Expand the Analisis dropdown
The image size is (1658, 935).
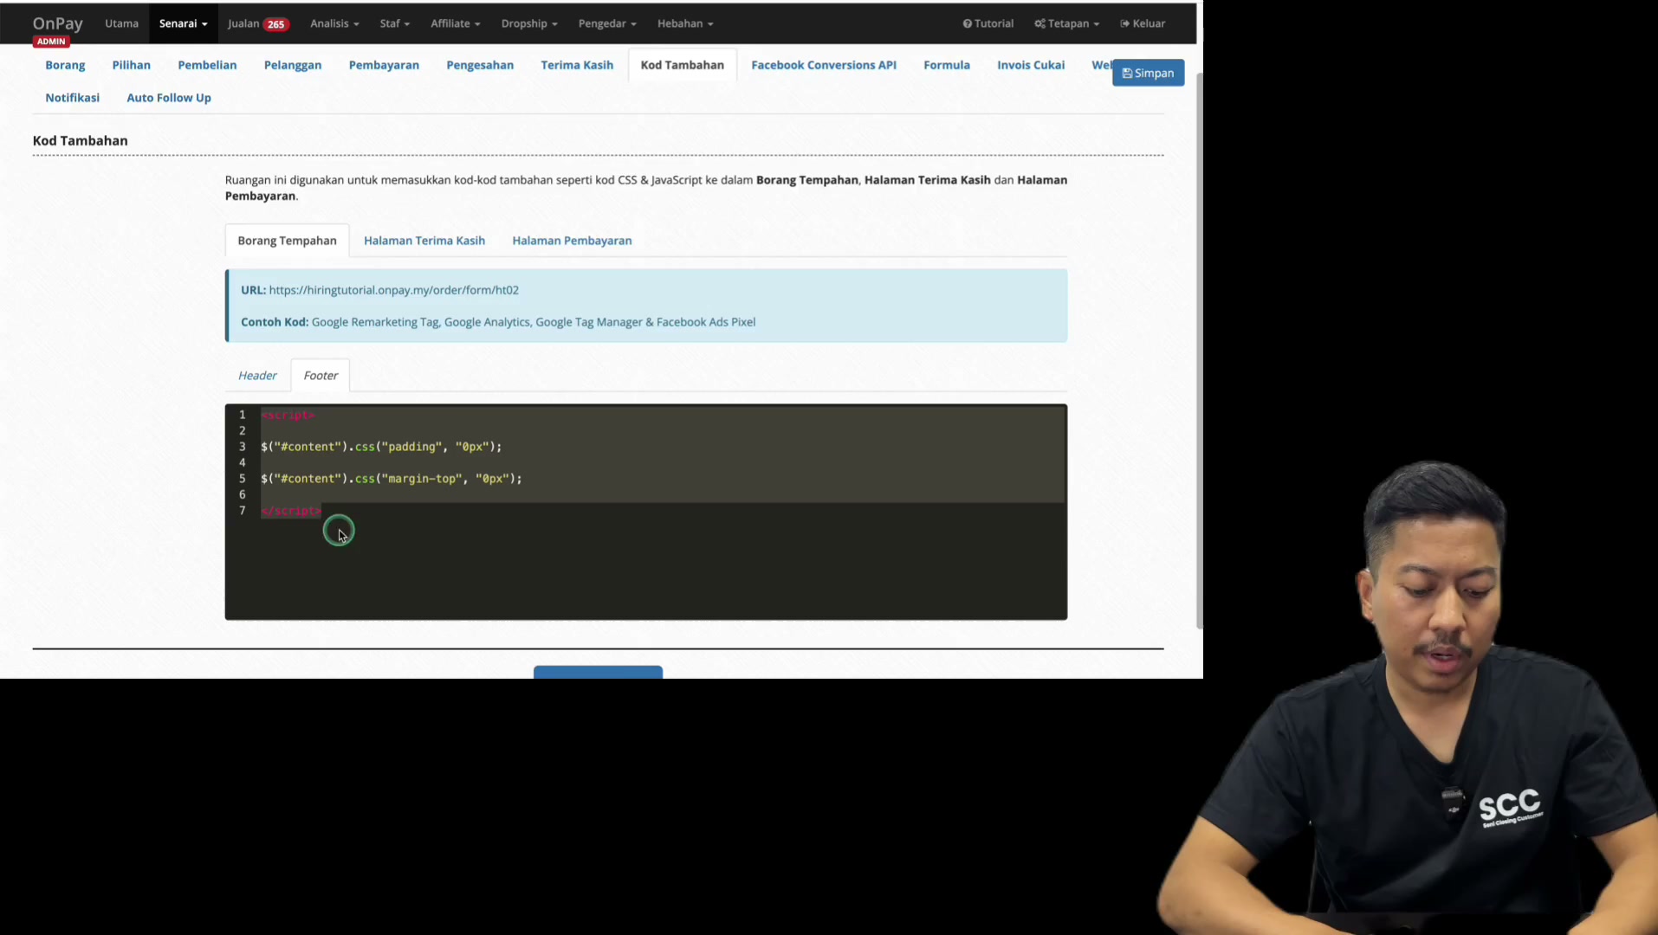tap(334, 23)
